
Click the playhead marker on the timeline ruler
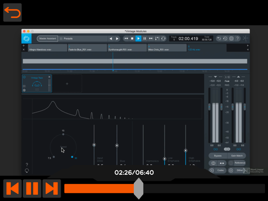tap(113, 70)
